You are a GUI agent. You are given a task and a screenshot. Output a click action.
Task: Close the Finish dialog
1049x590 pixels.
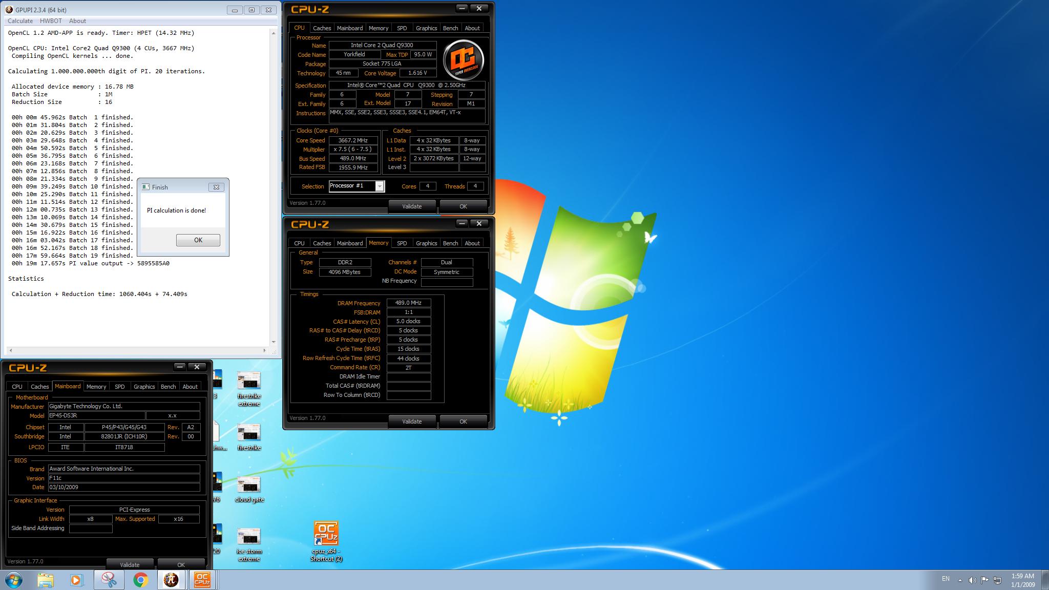(216, 187)
